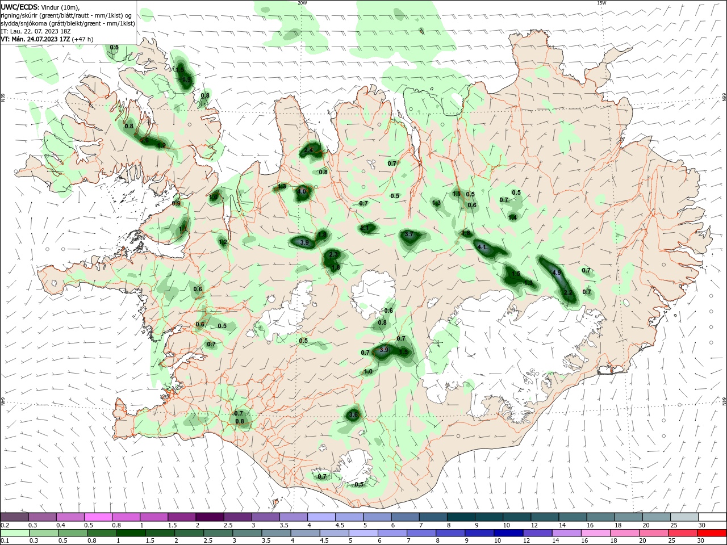The image size is (727, 545).
Task: Click the UWC/ECDS title text
Action: (20, 7)
